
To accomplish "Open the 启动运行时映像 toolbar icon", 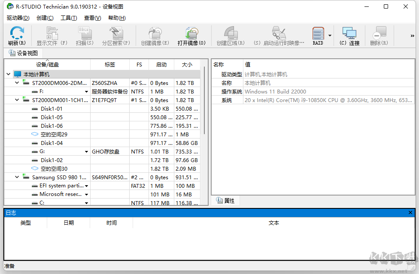I will click(279, 35).
